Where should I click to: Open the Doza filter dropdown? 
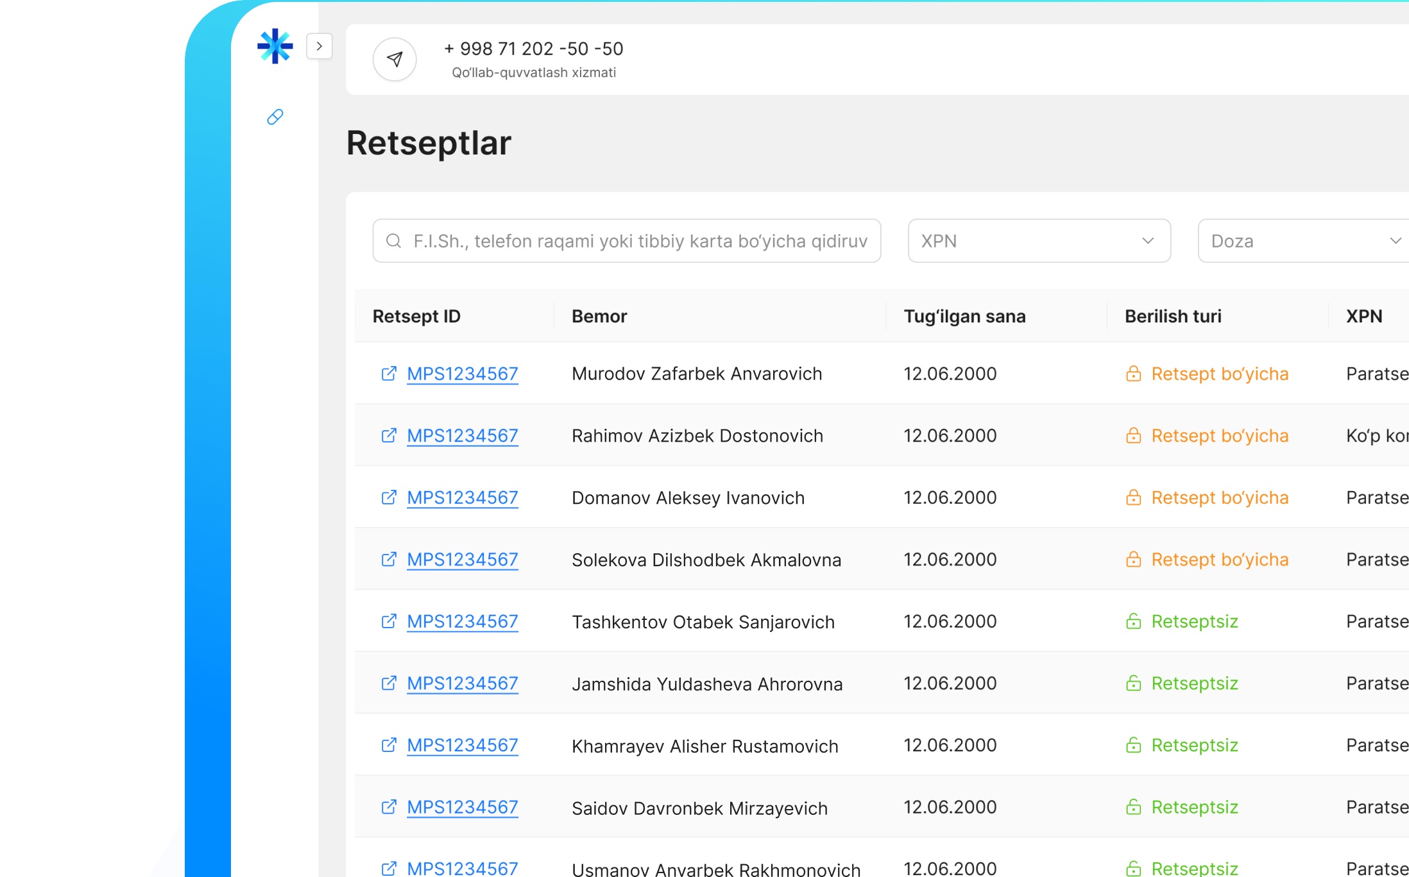(1302, 241)
